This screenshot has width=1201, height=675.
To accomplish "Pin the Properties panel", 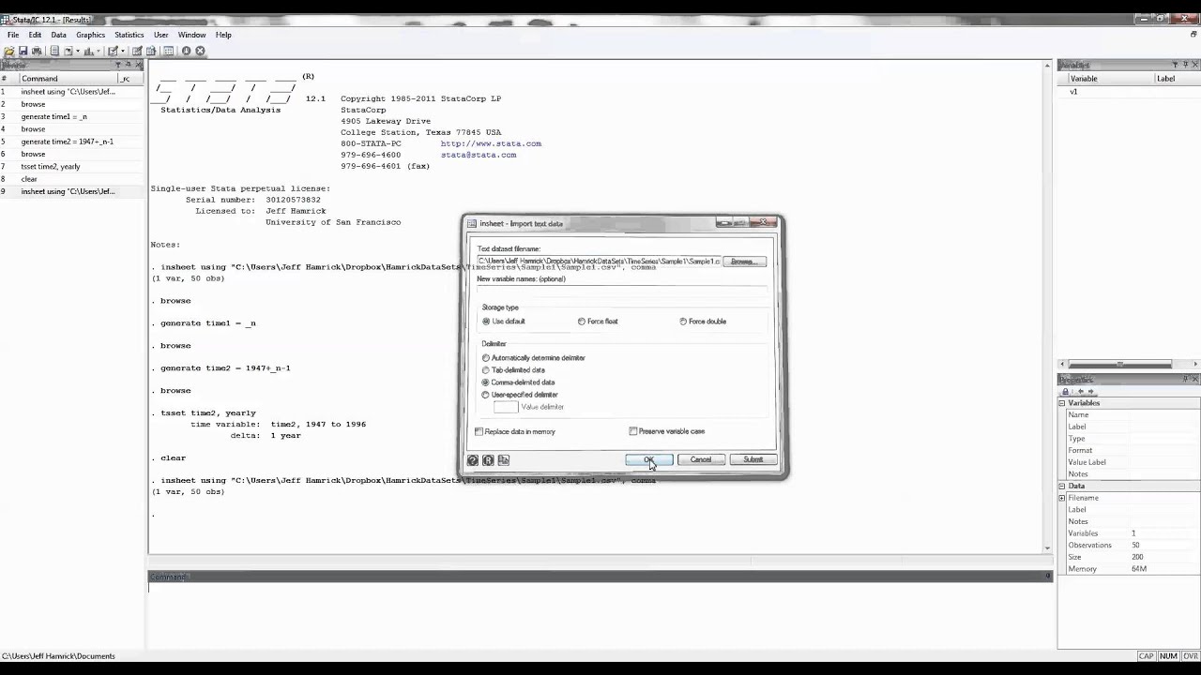I will (1185, 379).
